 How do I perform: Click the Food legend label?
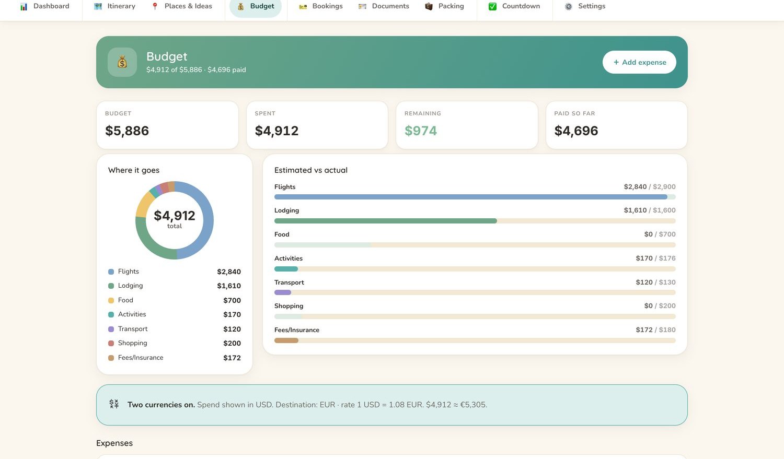125,300
